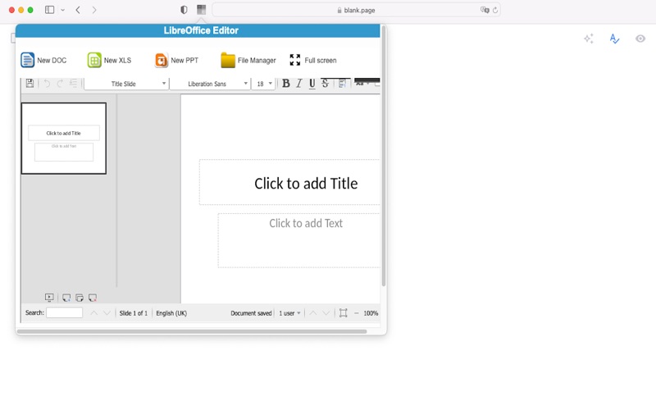The width and height of the screenshot is (656, 410).
Task: Delete the current slide
Action: pos(93,298)
